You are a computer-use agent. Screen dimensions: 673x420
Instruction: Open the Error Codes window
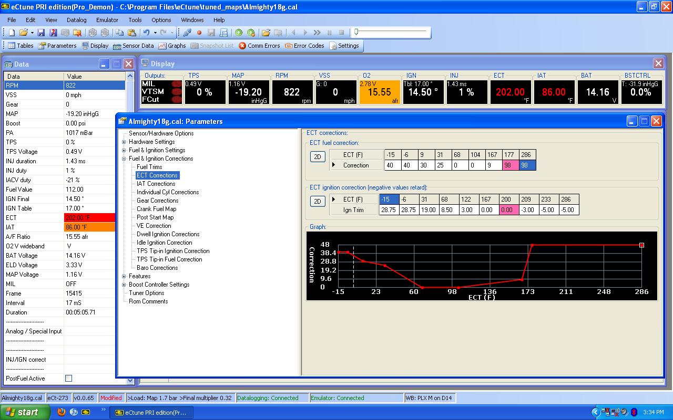tap(304, 46)
